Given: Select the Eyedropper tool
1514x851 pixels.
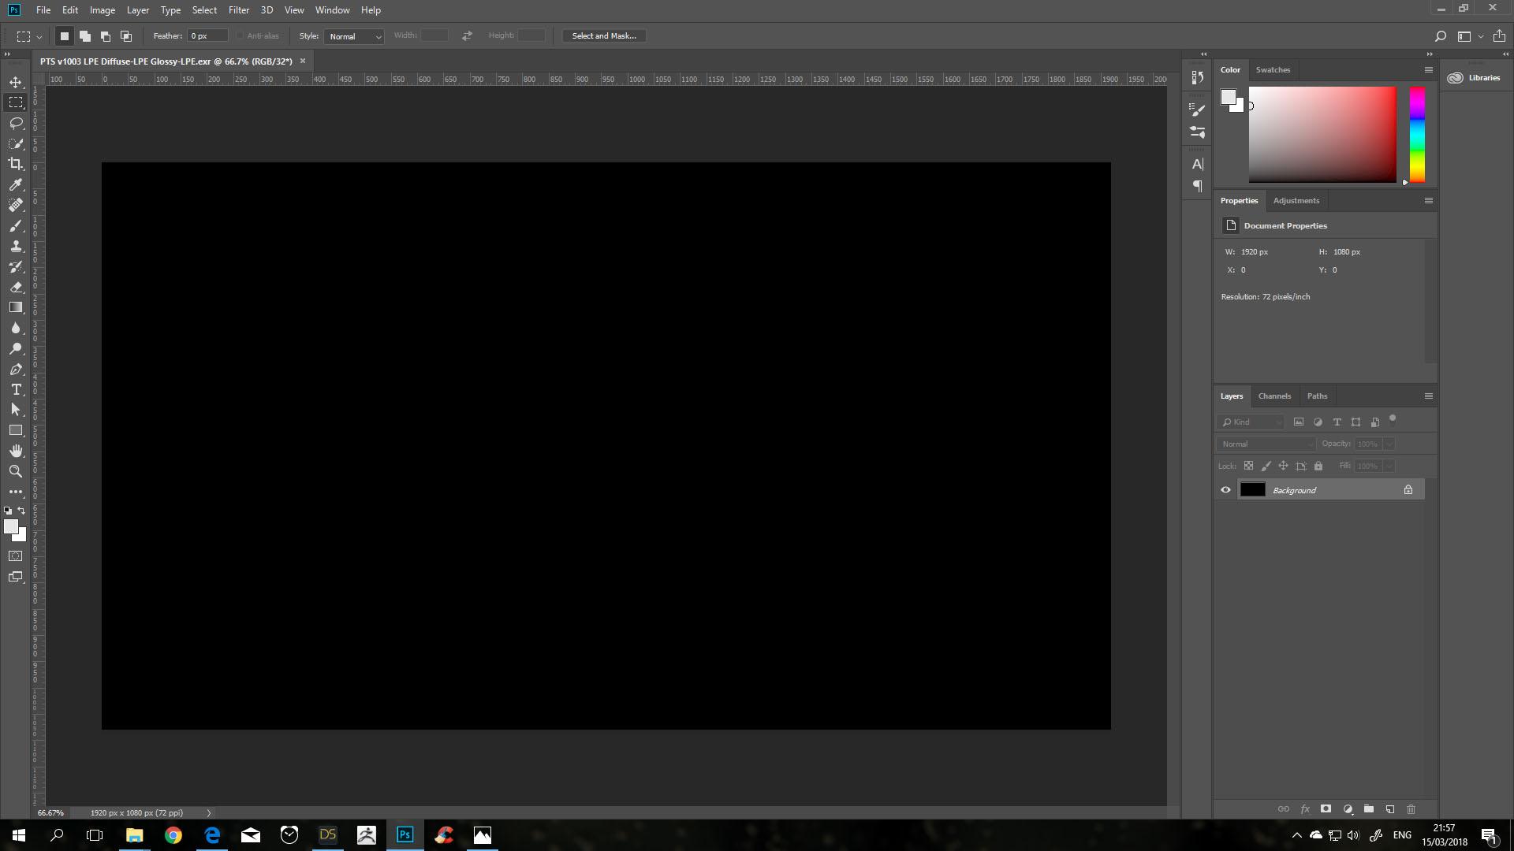Looking at the screenshot, I should coord(16,184).
